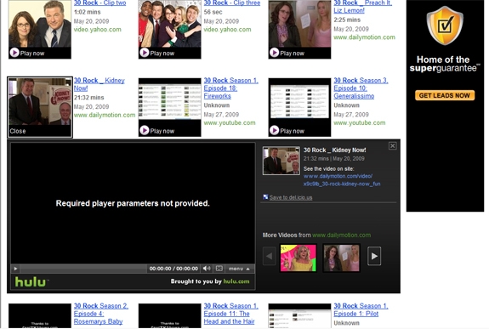Open the Preach It, Liz Lemon! title link
The width and height of the screenshot is (489, 329).
pos(363,7)
